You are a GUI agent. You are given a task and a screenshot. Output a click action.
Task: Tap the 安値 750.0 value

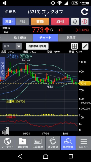(30, 52)
